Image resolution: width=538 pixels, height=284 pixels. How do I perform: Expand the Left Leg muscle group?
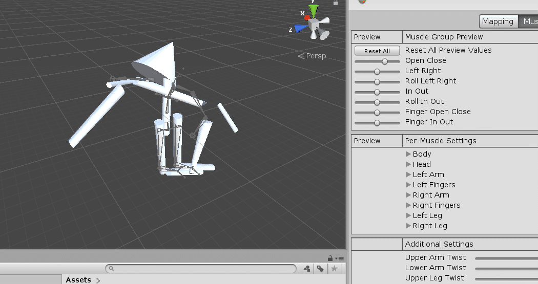tap(408, 215)
